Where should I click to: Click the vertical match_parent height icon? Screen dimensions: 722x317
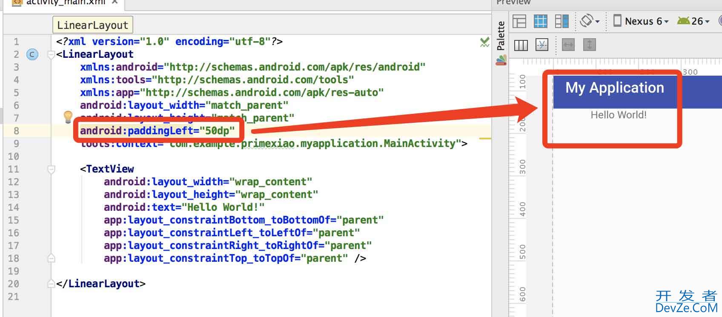[589, 45]
